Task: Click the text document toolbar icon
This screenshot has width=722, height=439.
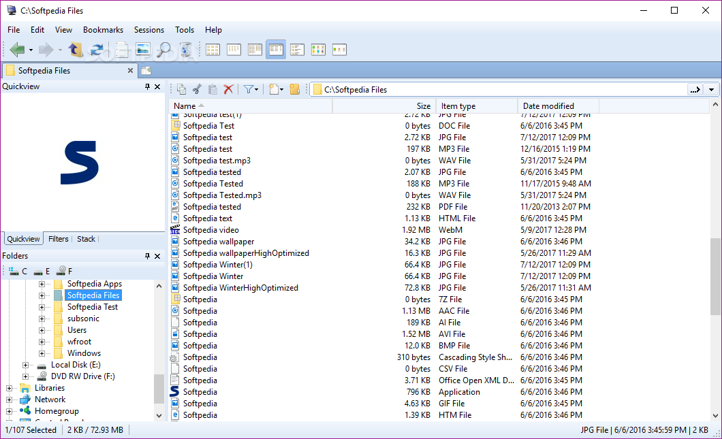Action: pyautogui.click(x=121, y=49)
